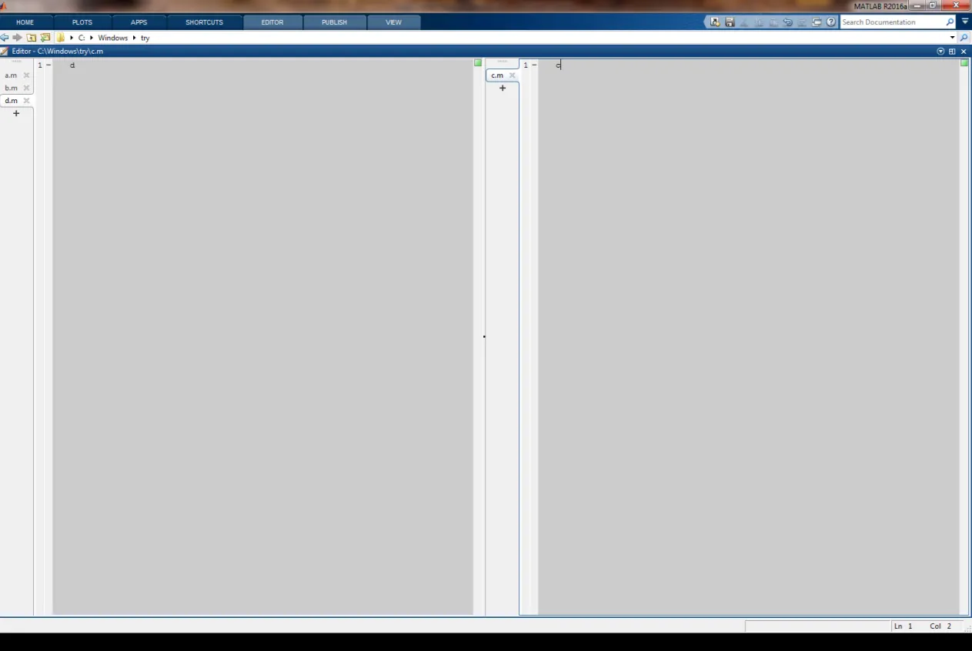Click line number 1 in left editor
The image size is (972, 651).
40,65
